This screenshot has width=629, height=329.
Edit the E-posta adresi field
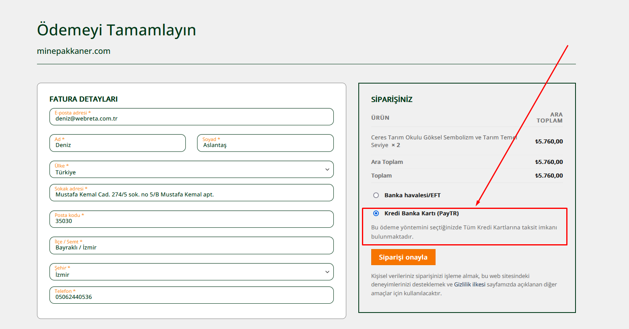(191, 117)
